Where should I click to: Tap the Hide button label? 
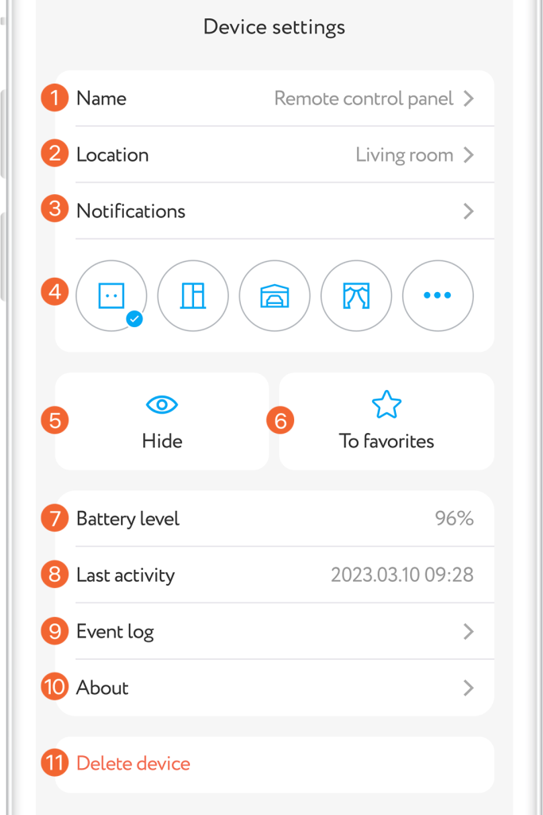point(162,441)
